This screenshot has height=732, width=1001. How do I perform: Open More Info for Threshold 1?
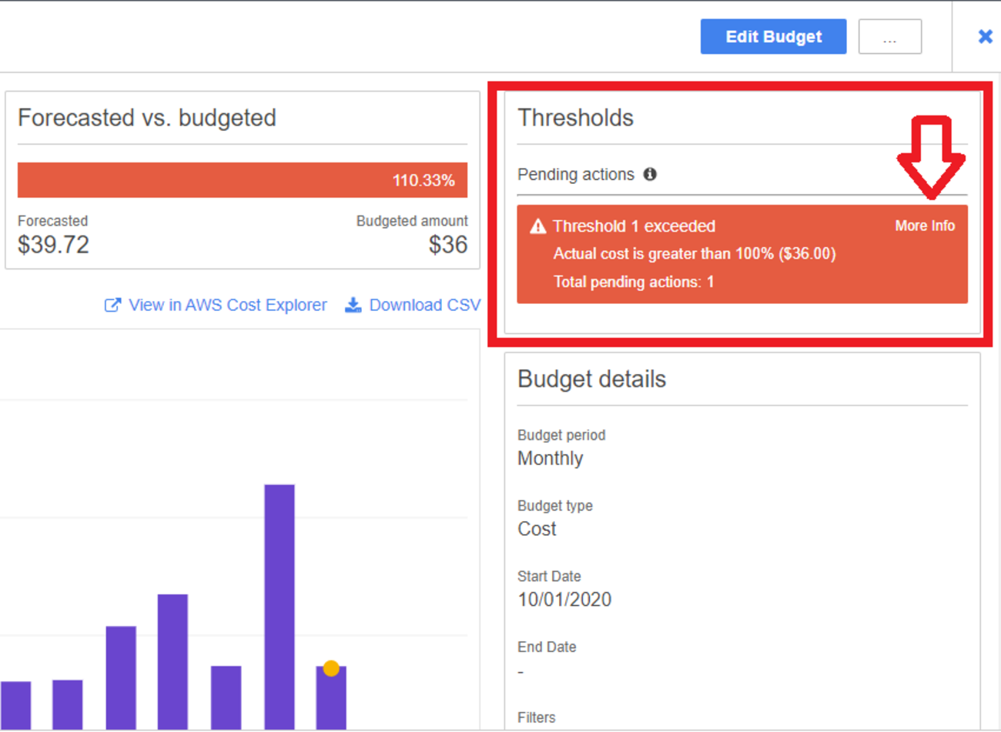924,226
